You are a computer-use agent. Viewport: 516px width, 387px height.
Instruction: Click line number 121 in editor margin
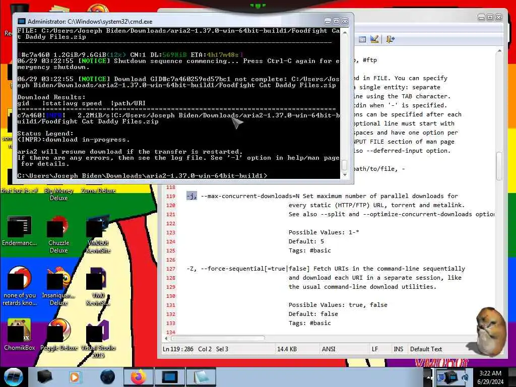point(171,214)
